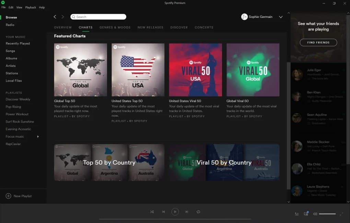Screen dimensions: 350x223
Task: Open the account menu beside Sophie Germain
Action: 281,16
